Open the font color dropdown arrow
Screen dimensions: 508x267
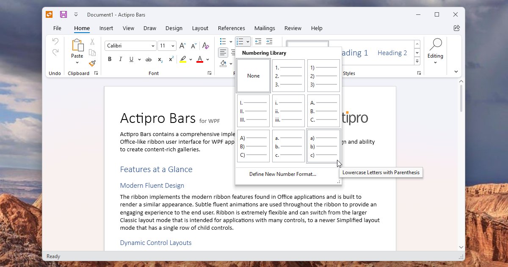207,59
